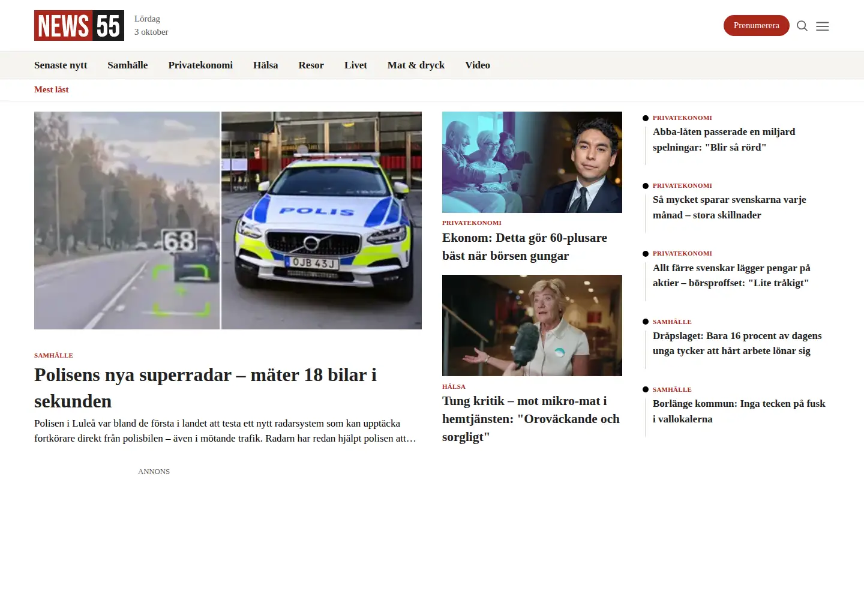Read the Polisens nya superradar headline
This screenshot has width=864, height=600.
pyautogui.click(x=205, y=388)
